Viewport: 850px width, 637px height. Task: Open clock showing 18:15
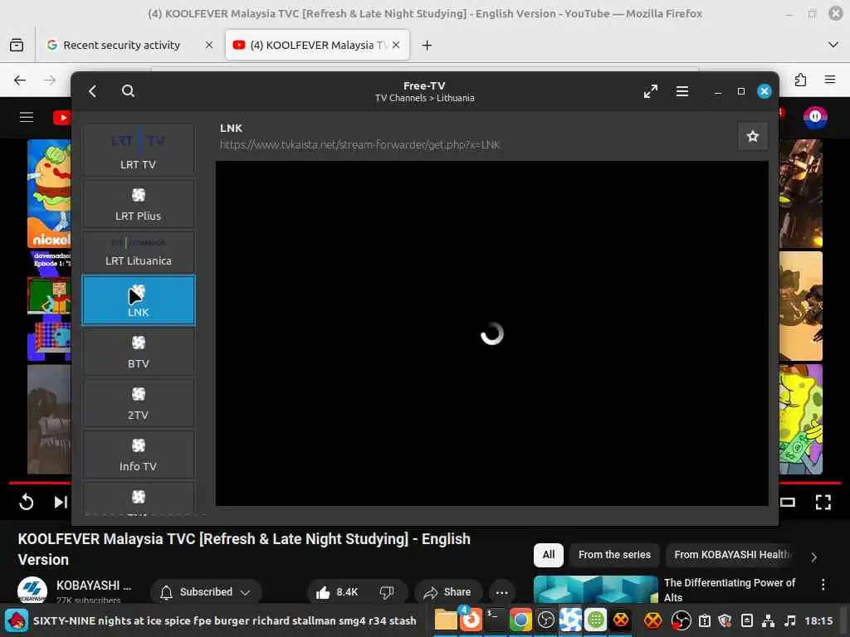click(818, 620)
